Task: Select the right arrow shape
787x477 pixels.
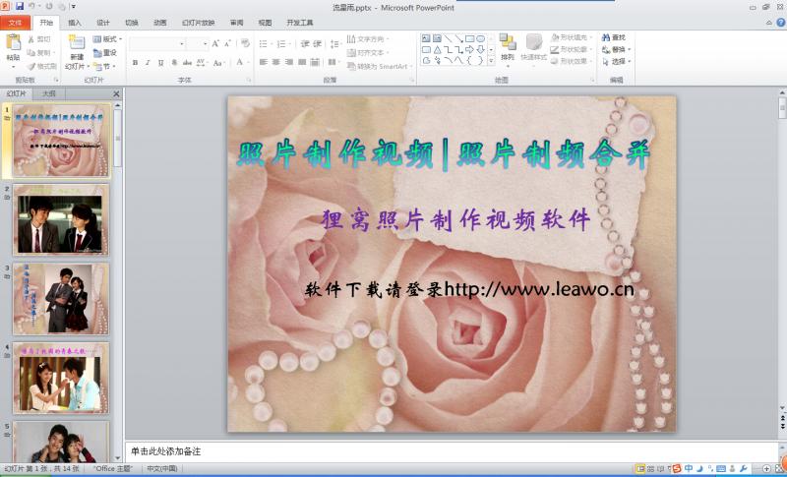Action: (470, 49)
